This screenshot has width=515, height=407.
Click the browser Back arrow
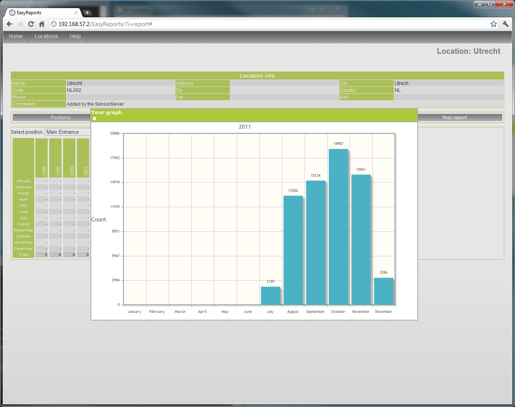pos(9,24)
